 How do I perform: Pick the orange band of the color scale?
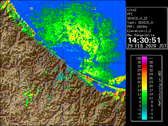[144, 74]
